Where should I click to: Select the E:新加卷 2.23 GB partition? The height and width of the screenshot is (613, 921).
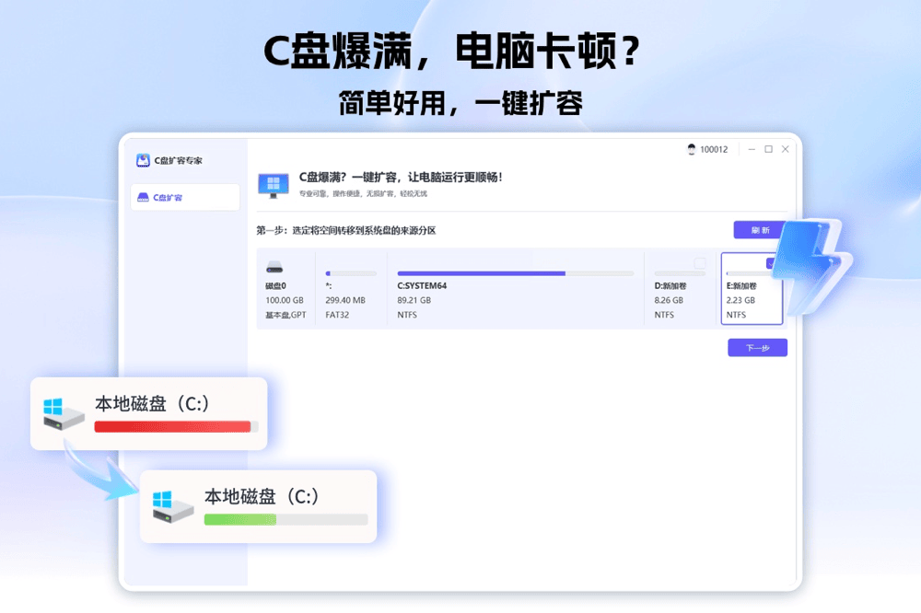(752, 289)
